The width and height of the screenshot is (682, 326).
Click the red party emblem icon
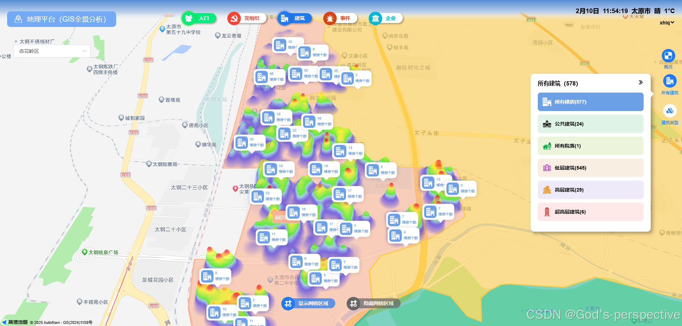coord(234,18)
